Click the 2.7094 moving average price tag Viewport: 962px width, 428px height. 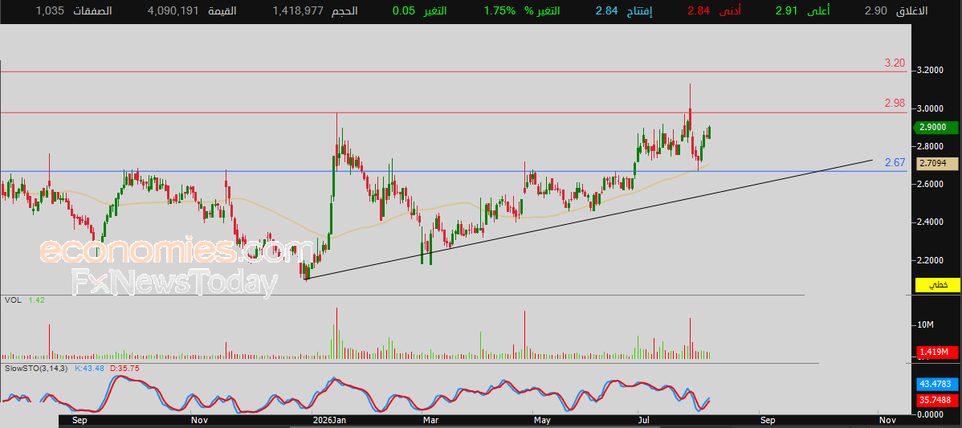[x=937, y=164]
